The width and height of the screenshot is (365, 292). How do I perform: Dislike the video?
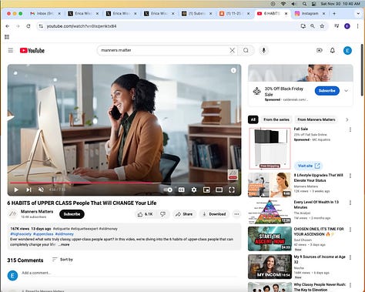[x=162, y=214]
